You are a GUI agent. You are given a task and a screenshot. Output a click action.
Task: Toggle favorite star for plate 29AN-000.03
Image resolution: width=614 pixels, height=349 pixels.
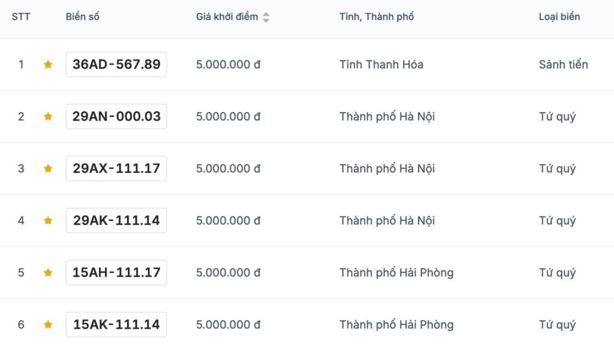pyautogui.click(x=48, y=117)
